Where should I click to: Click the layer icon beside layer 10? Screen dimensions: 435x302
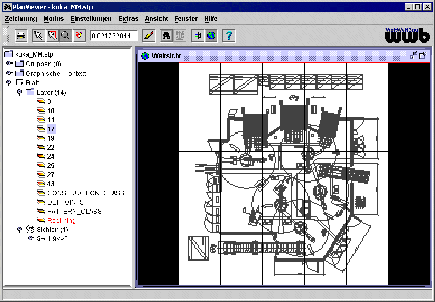(x=41, y=111)
